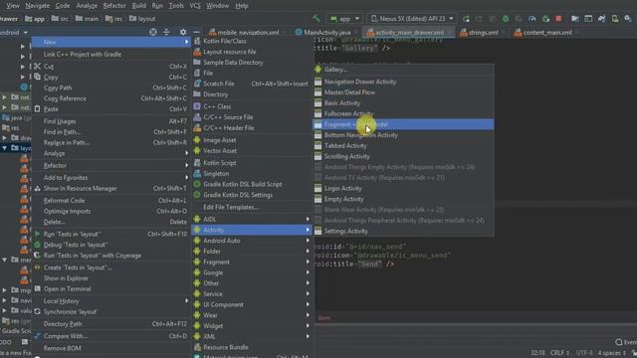637x358 pixels.
Task: Click the CRLF line separator in status bar
Action: pyautogui.click(x=559, y=353)
